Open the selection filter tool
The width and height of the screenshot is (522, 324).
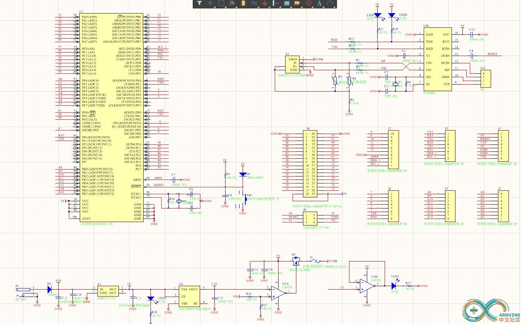199,3
